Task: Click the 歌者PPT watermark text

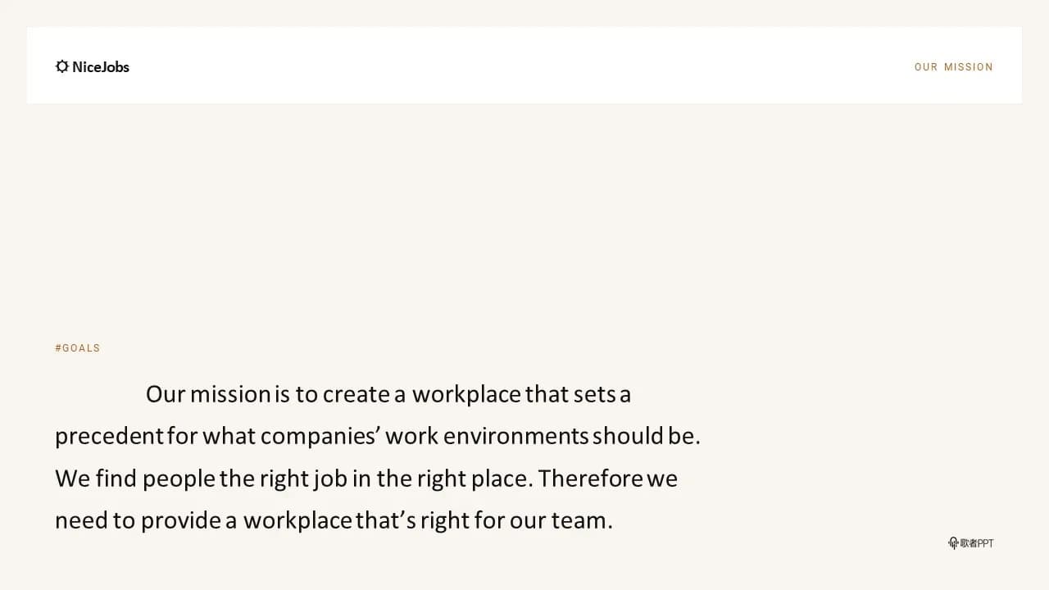Action: pyautogui.click(x=977, y=542)
